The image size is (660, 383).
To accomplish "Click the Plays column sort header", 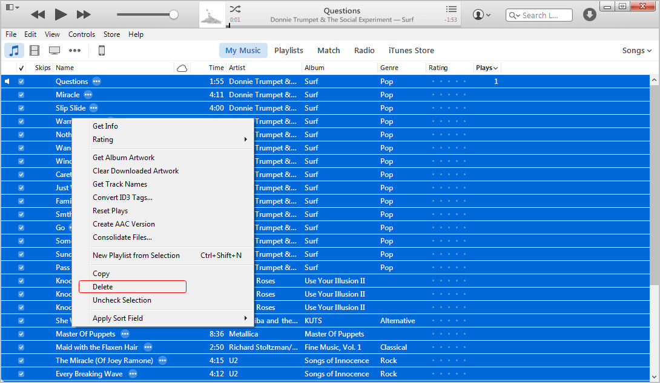I will [x=487, y=68].
